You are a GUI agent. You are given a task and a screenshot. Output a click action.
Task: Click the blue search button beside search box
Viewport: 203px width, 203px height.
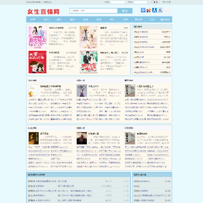coord(125,11)
